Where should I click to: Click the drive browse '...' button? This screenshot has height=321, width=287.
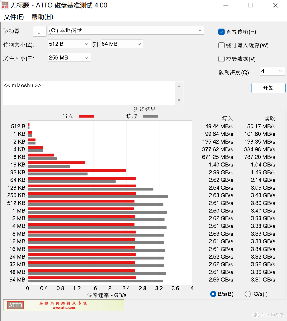pos(40,31)
